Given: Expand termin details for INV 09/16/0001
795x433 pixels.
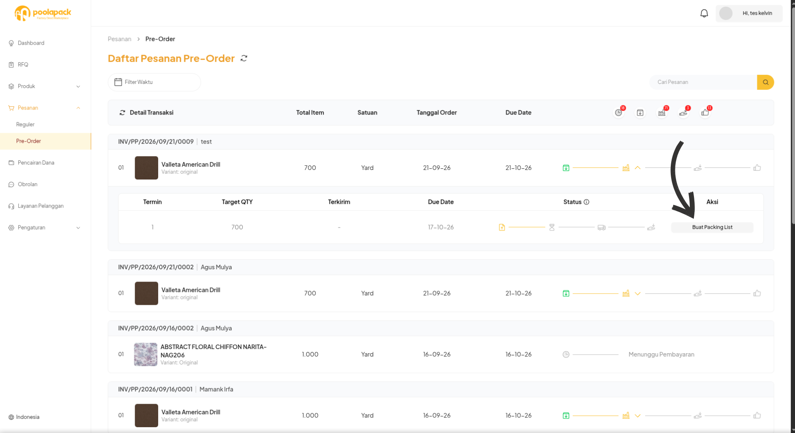Looking at the screenshot, I should (x=638, y=415).
